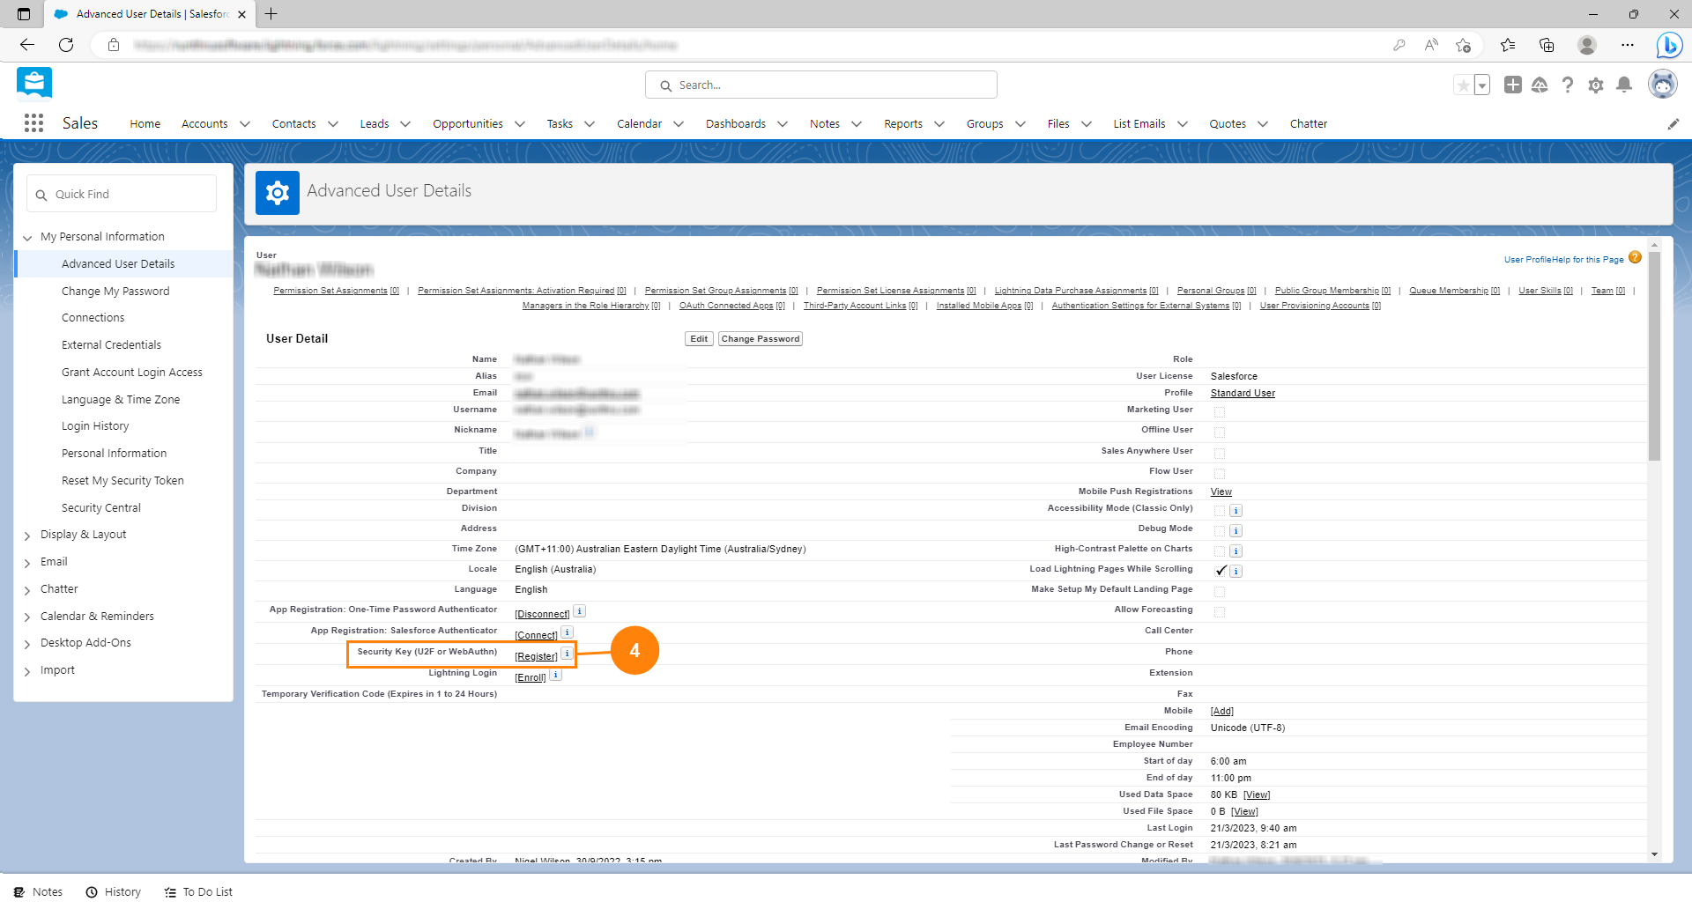
Task: Open the Notifications bell
Action: (1623, 85)
